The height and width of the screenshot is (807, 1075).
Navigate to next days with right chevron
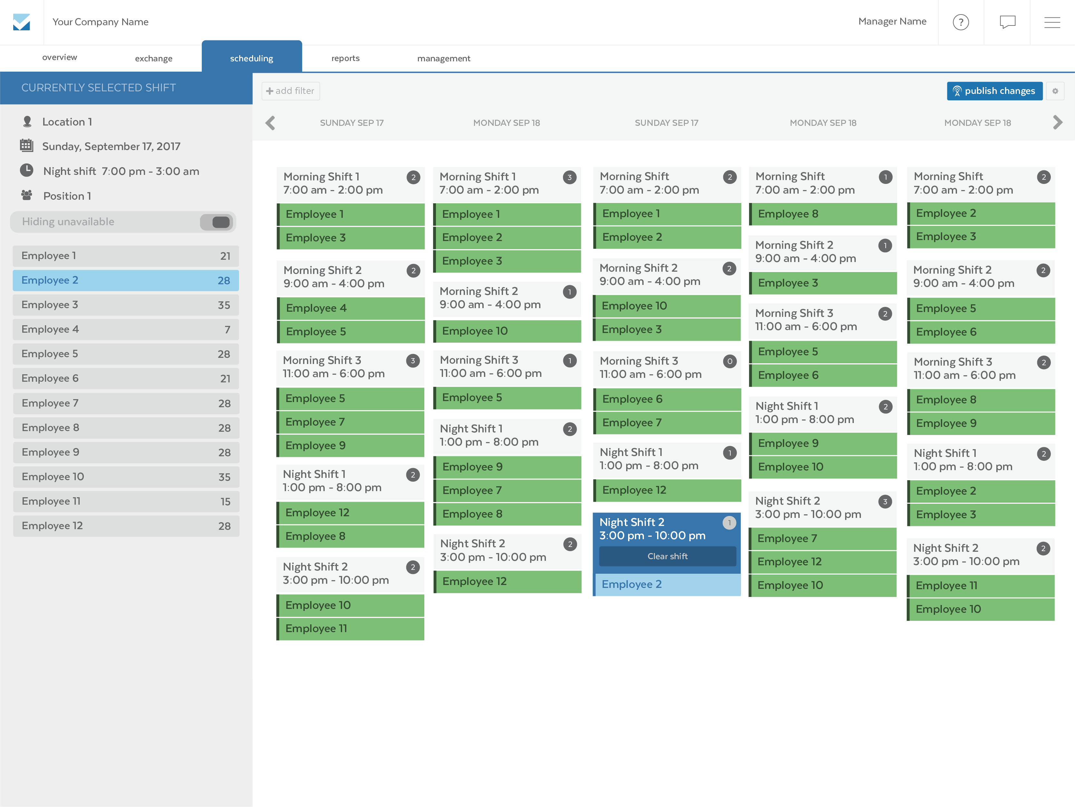click(1058, 123)
